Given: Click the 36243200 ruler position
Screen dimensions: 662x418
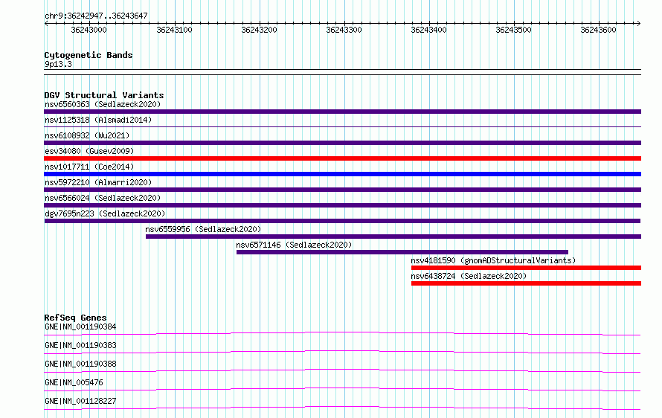Looking at the screenshot, I should point(260,30).
